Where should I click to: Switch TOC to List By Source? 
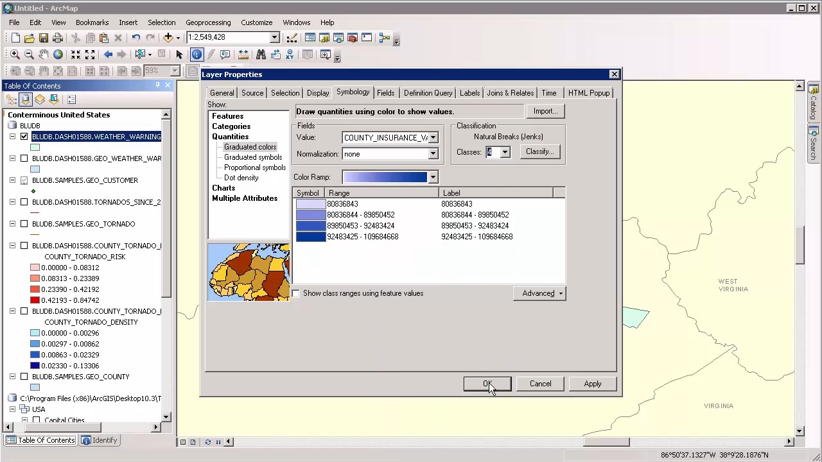click(x=26, y=99)
